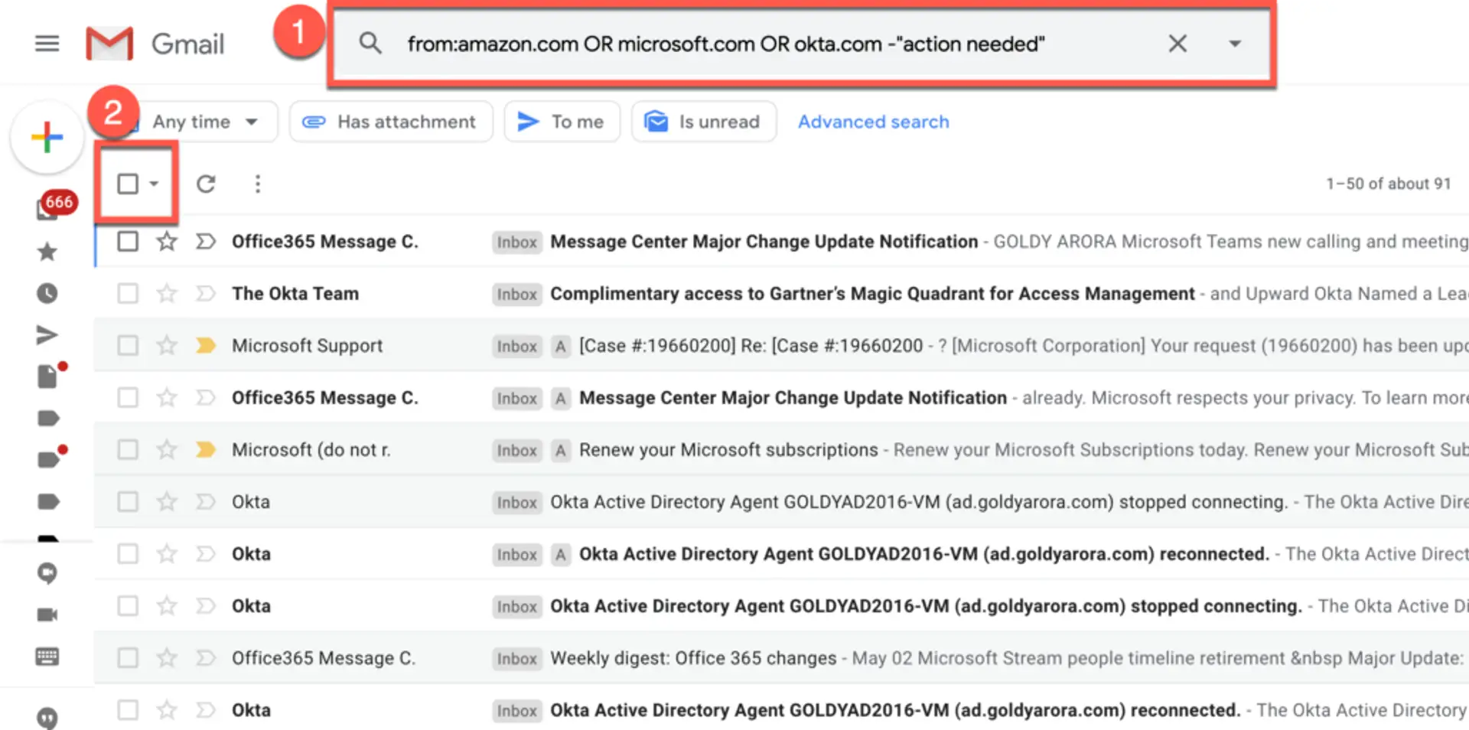
Task: Open select-all dropdown arrow
Action: click(x=154, y=184)
